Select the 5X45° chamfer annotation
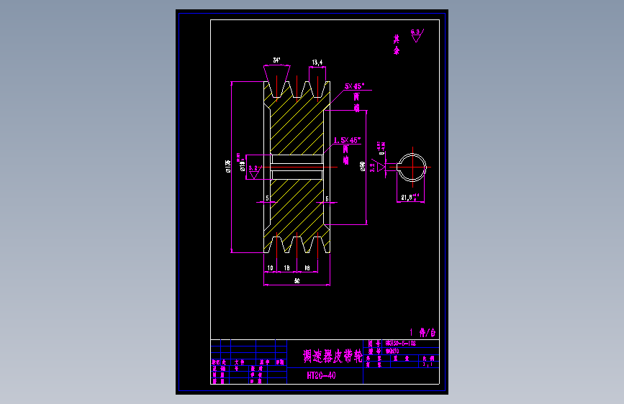The width and height of the screenshot is (624, 404). 354,86
